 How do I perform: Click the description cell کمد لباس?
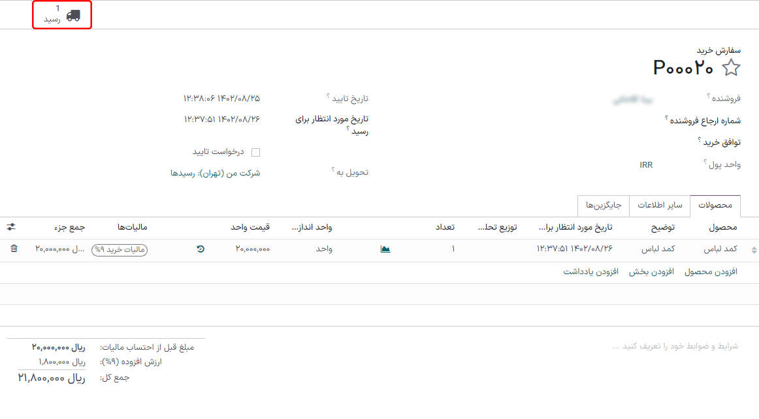(x=658, y=249)
